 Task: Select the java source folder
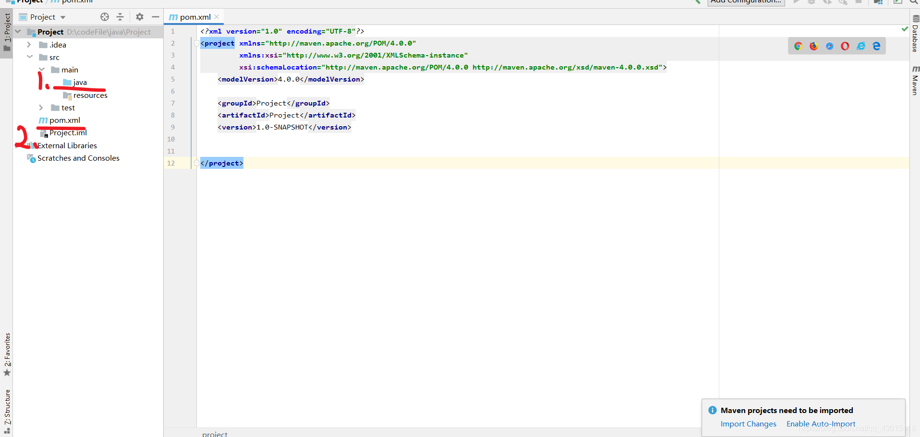coord(75,83)
